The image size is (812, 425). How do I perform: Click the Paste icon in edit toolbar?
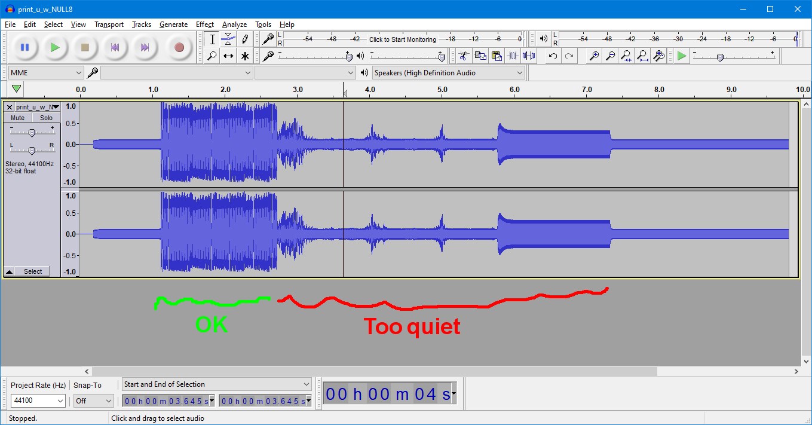tap(496, 56)
